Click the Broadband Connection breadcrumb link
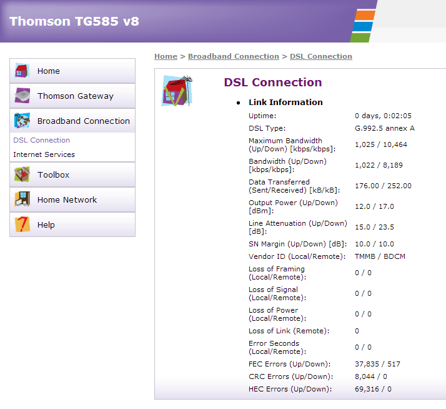 pyautogui.click(x=234, y=56)
